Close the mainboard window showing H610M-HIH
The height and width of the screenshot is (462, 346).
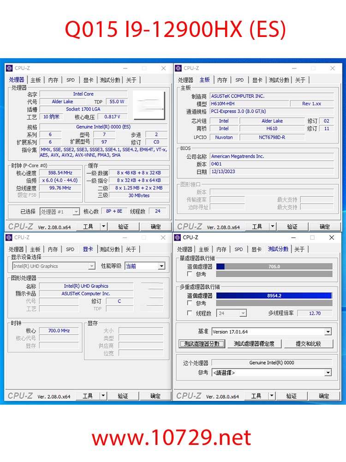tap(333, 68)
